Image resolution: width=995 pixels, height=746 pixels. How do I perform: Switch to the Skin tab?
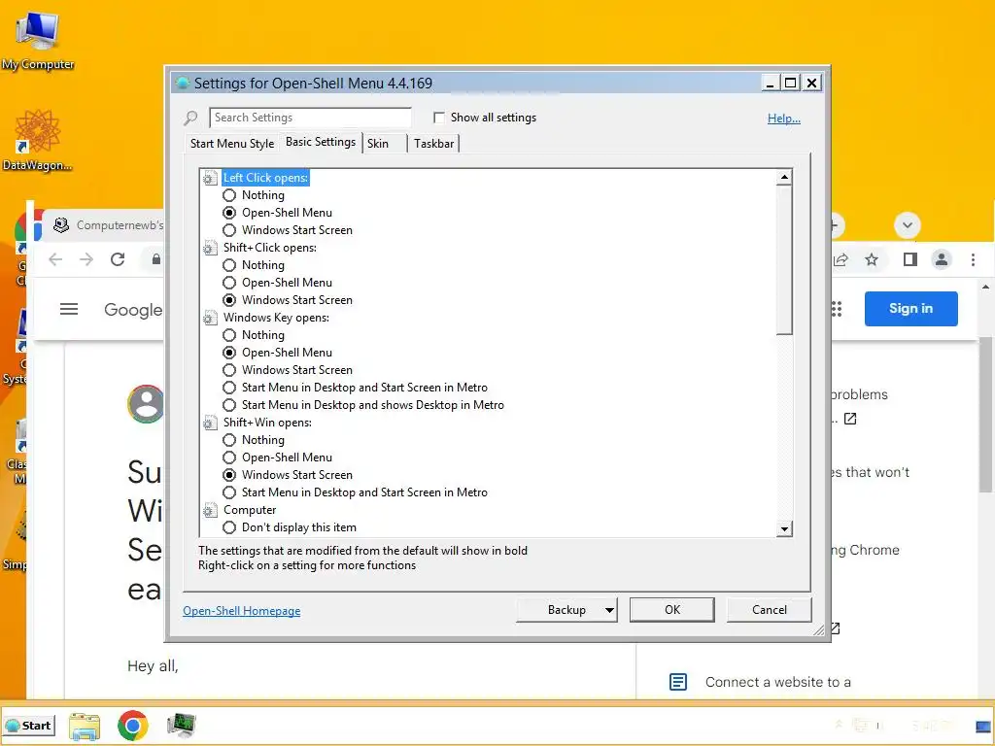(383, 144)
